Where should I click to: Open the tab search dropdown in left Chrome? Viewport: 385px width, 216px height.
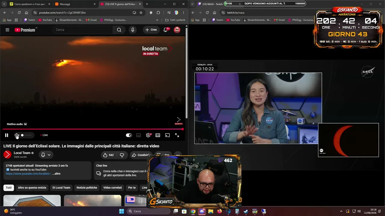pos(4,4)
